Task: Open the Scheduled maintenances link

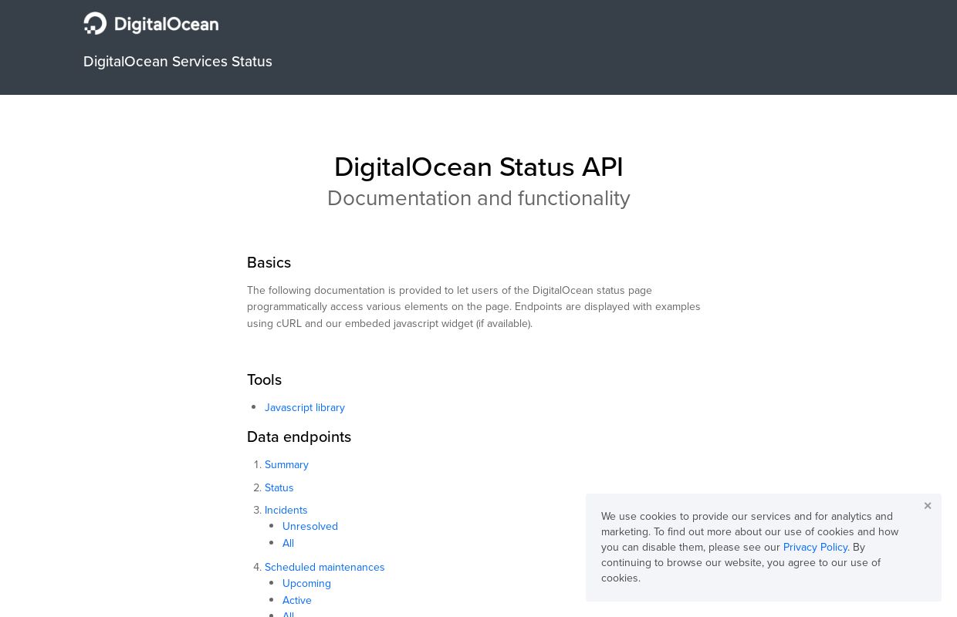Action: (x=325, y=567)
